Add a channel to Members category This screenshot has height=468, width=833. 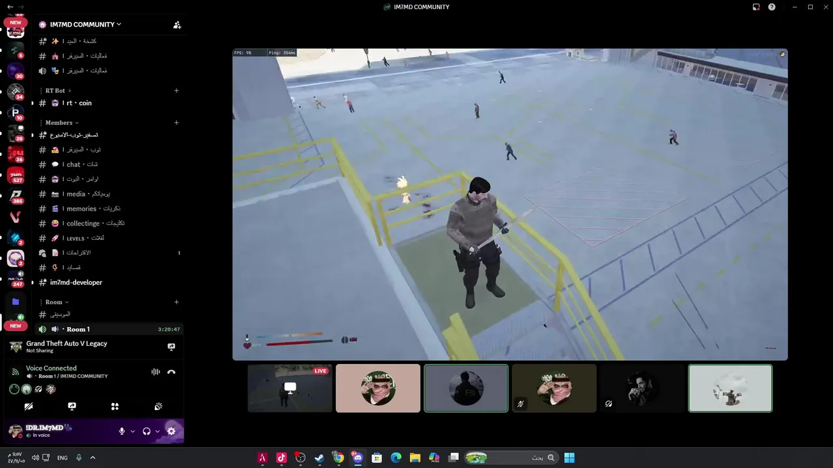coord(176,123)
